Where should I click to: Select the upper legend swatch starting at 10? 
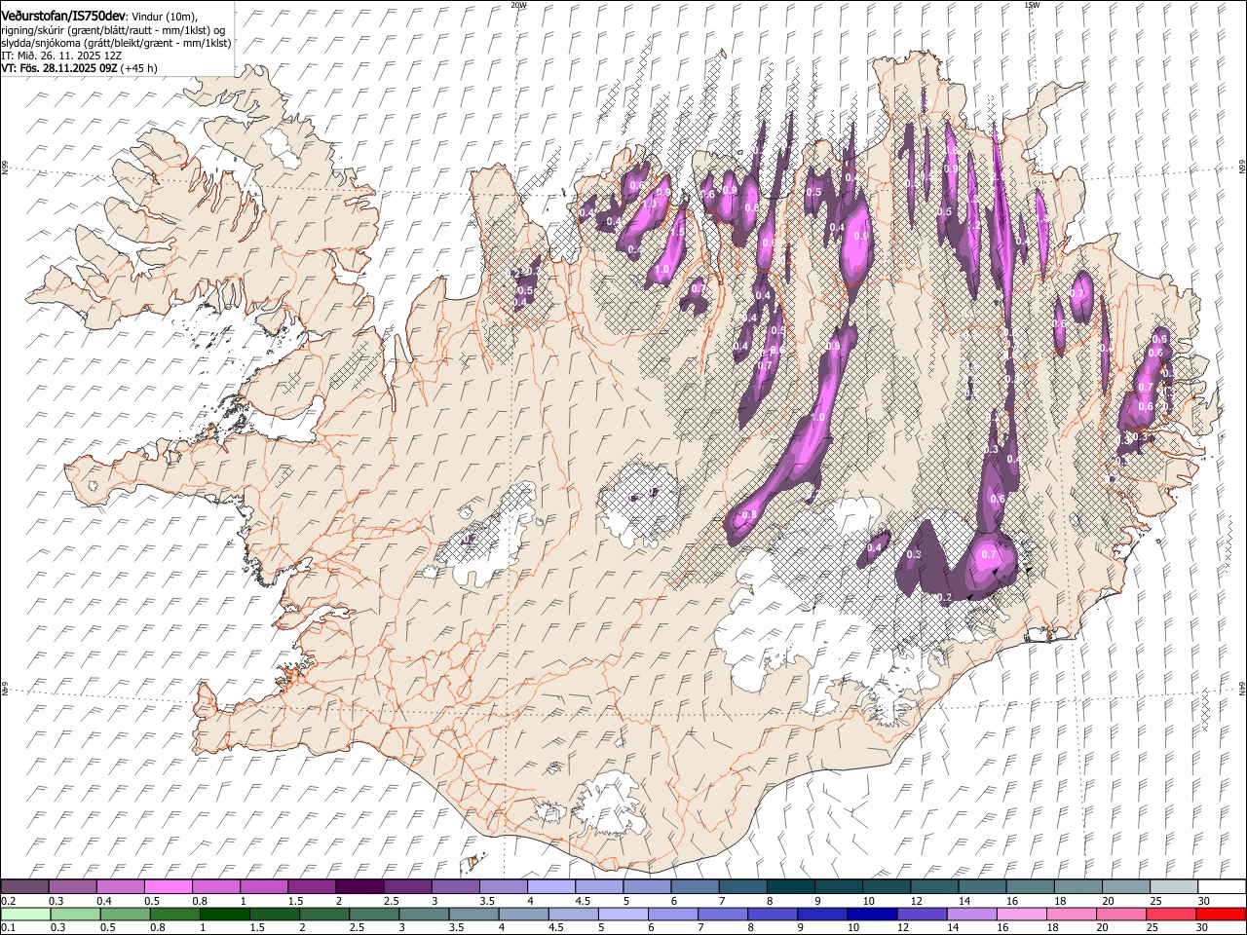click(886, 886)
